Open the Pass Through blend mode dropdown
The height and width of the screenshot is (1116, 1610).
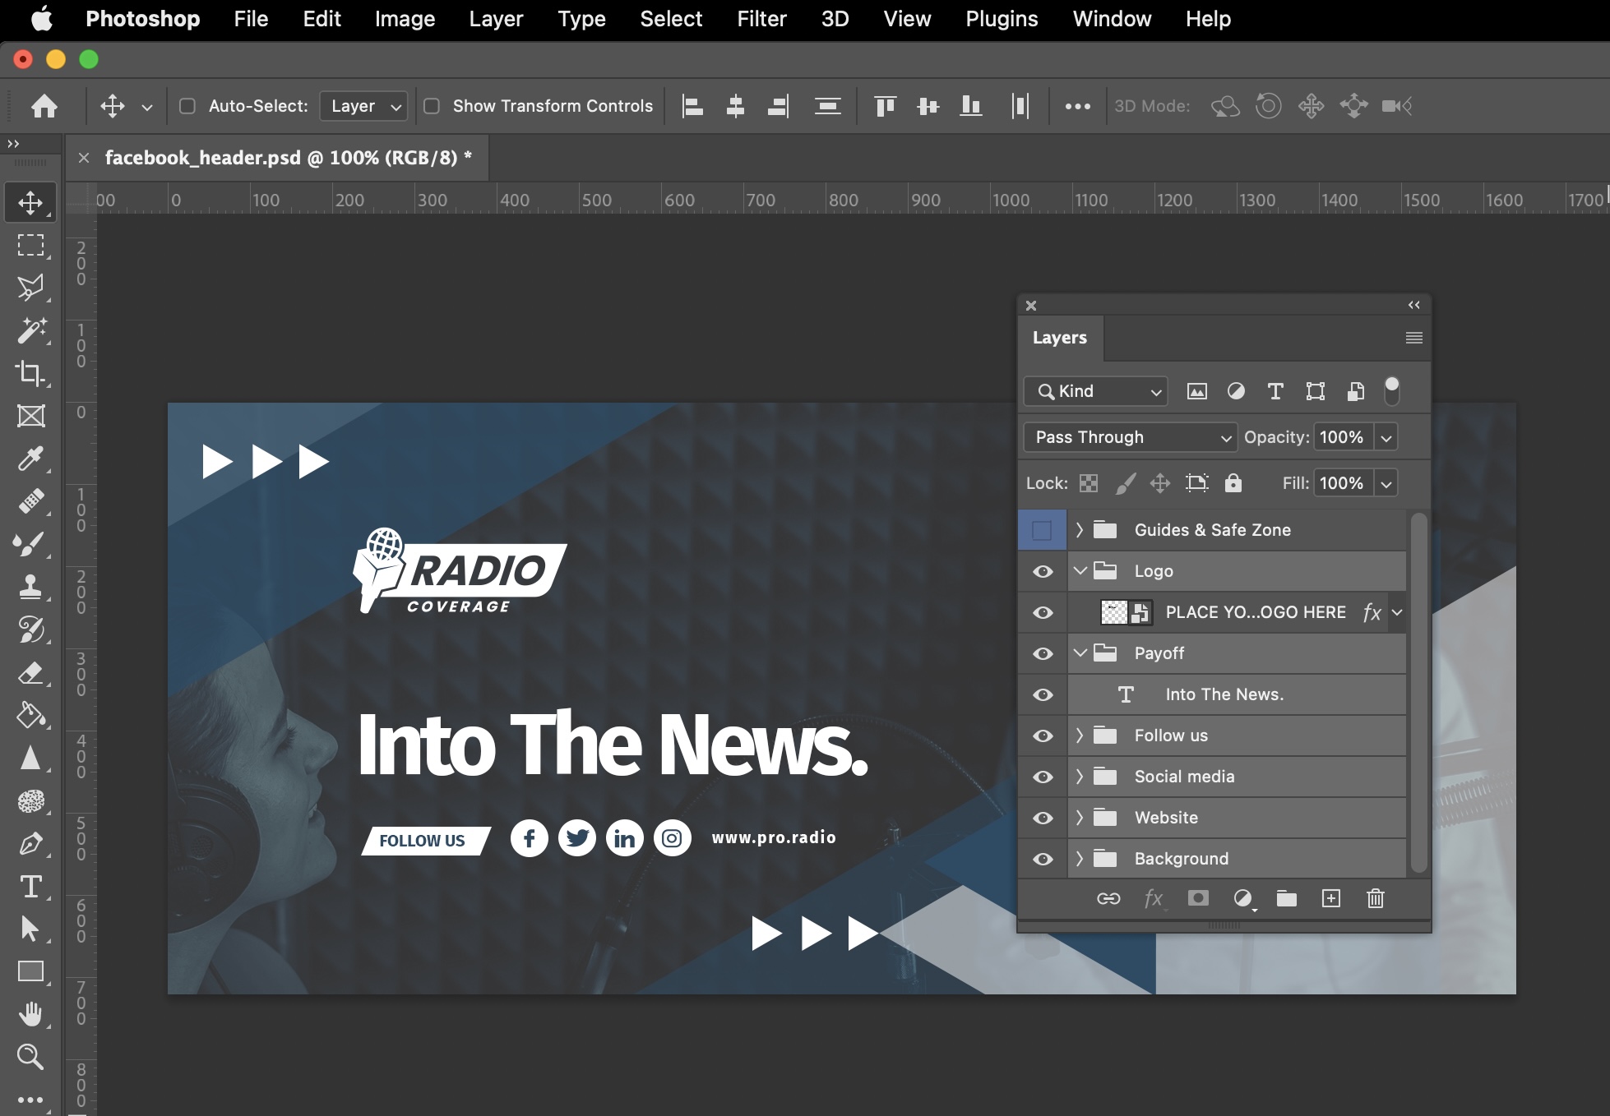(1130, 437)
